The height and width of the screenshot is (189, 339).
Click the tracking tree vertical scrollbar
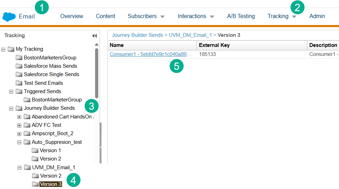[97, 73]
